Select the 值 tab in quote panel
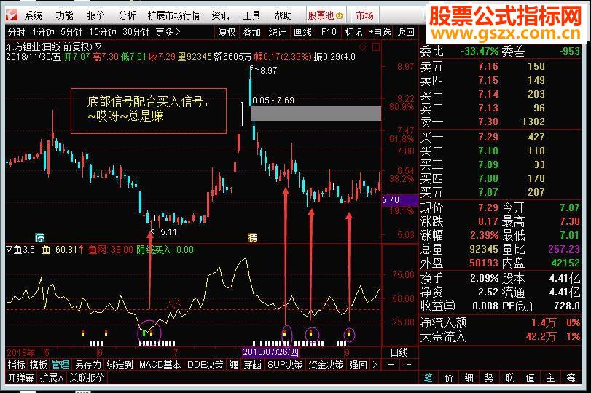This screenshot has height=393, width=591. point(530,378)
